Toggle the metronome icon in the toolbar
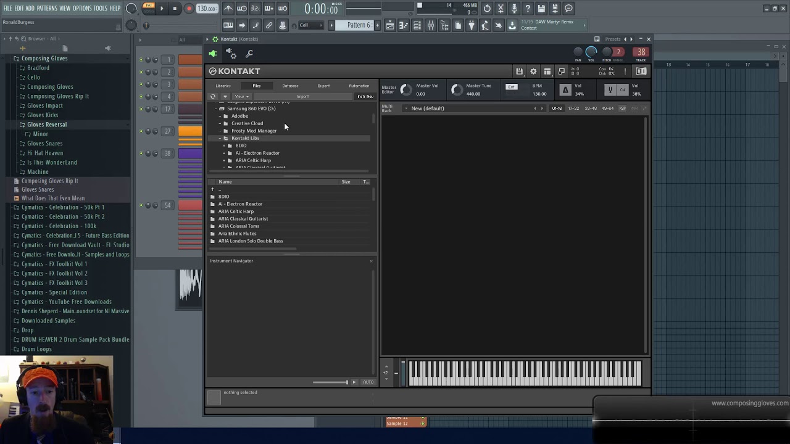The height and width of the screenshot is (444, 790). tap(228, 9)
